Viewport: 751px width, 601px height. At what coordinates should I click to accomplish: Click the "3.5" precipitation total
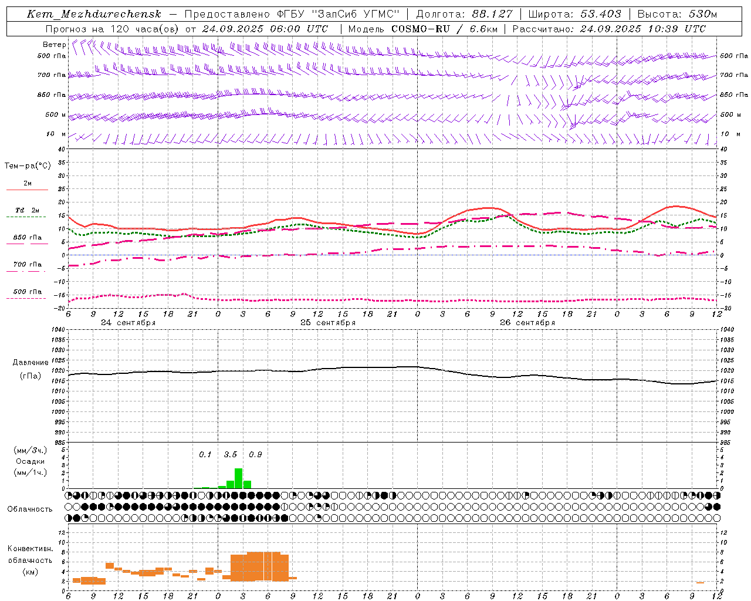(x=230, y=454)
